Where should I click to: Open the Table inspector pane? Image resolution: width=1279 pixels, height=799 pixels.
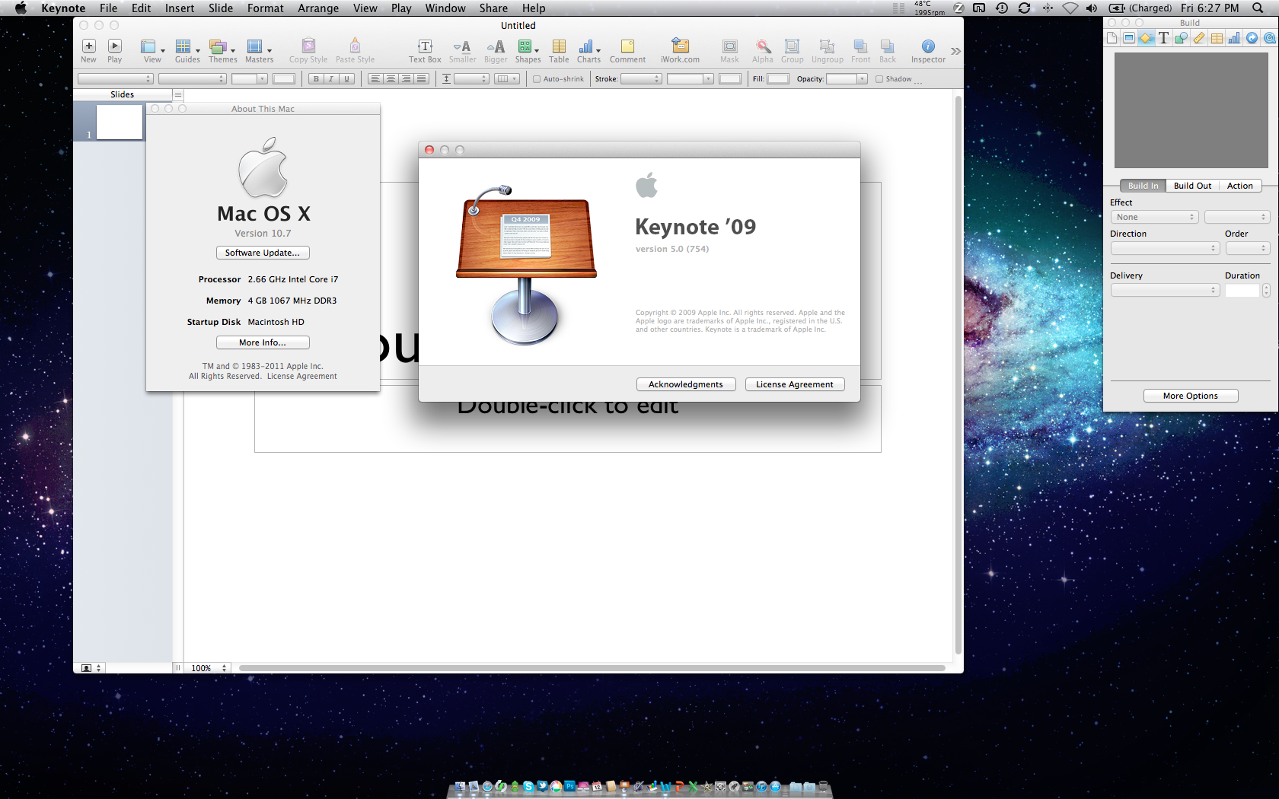(1217, 38)
